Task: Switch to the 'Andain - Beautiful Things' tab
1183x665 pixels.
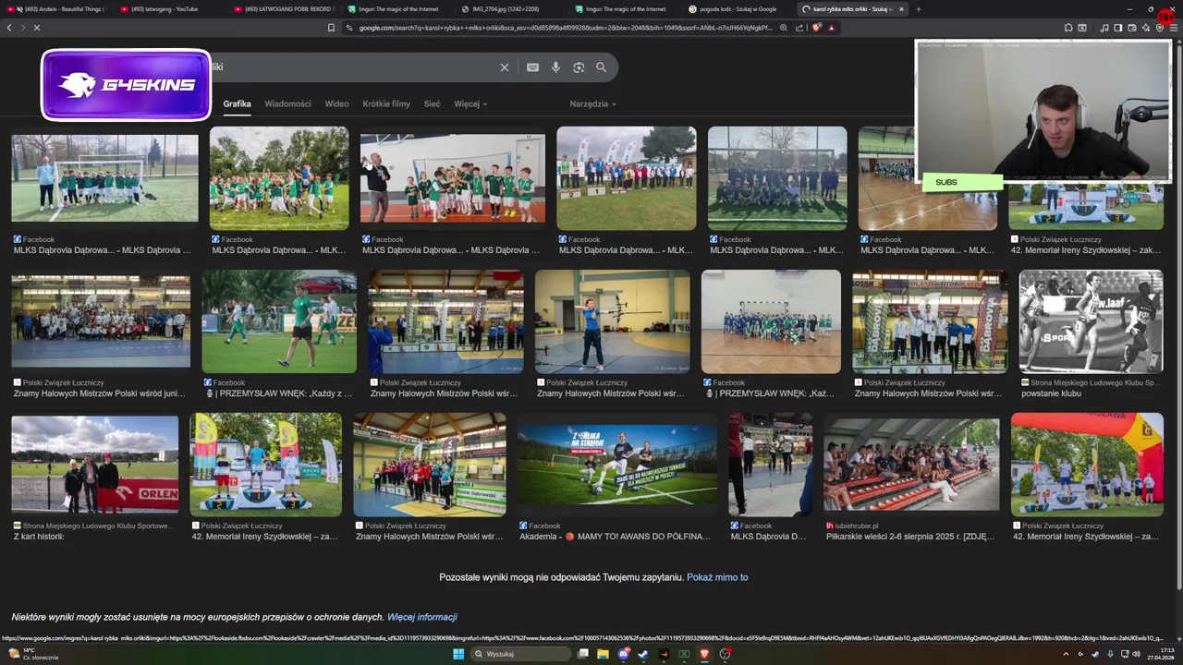Action: pos(57,9)
